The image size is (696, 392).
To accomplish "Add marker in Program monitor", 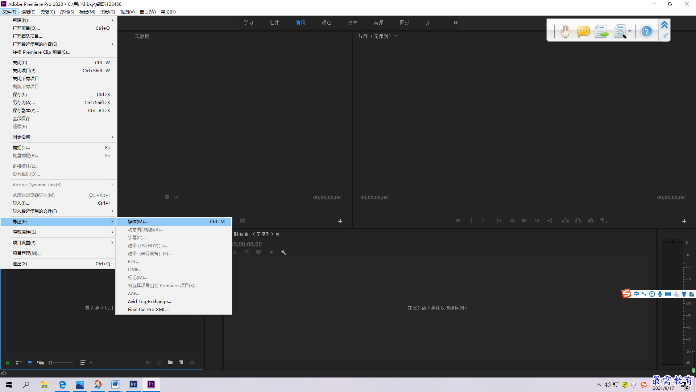I will coord(458,221).
